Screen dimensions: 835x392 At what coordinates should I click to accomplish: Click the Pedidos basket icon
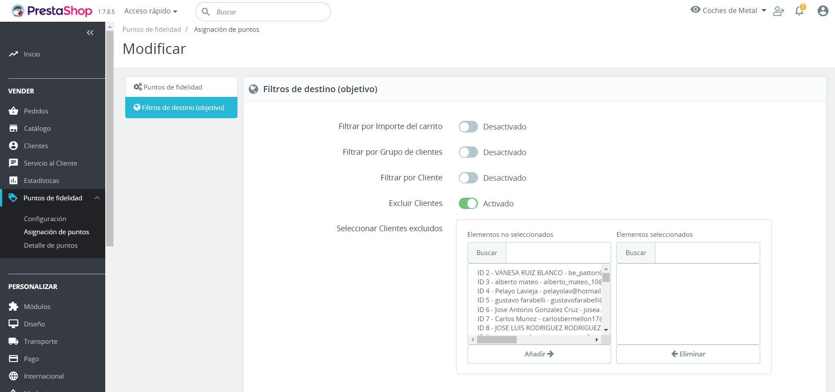(x=13, y=111)
